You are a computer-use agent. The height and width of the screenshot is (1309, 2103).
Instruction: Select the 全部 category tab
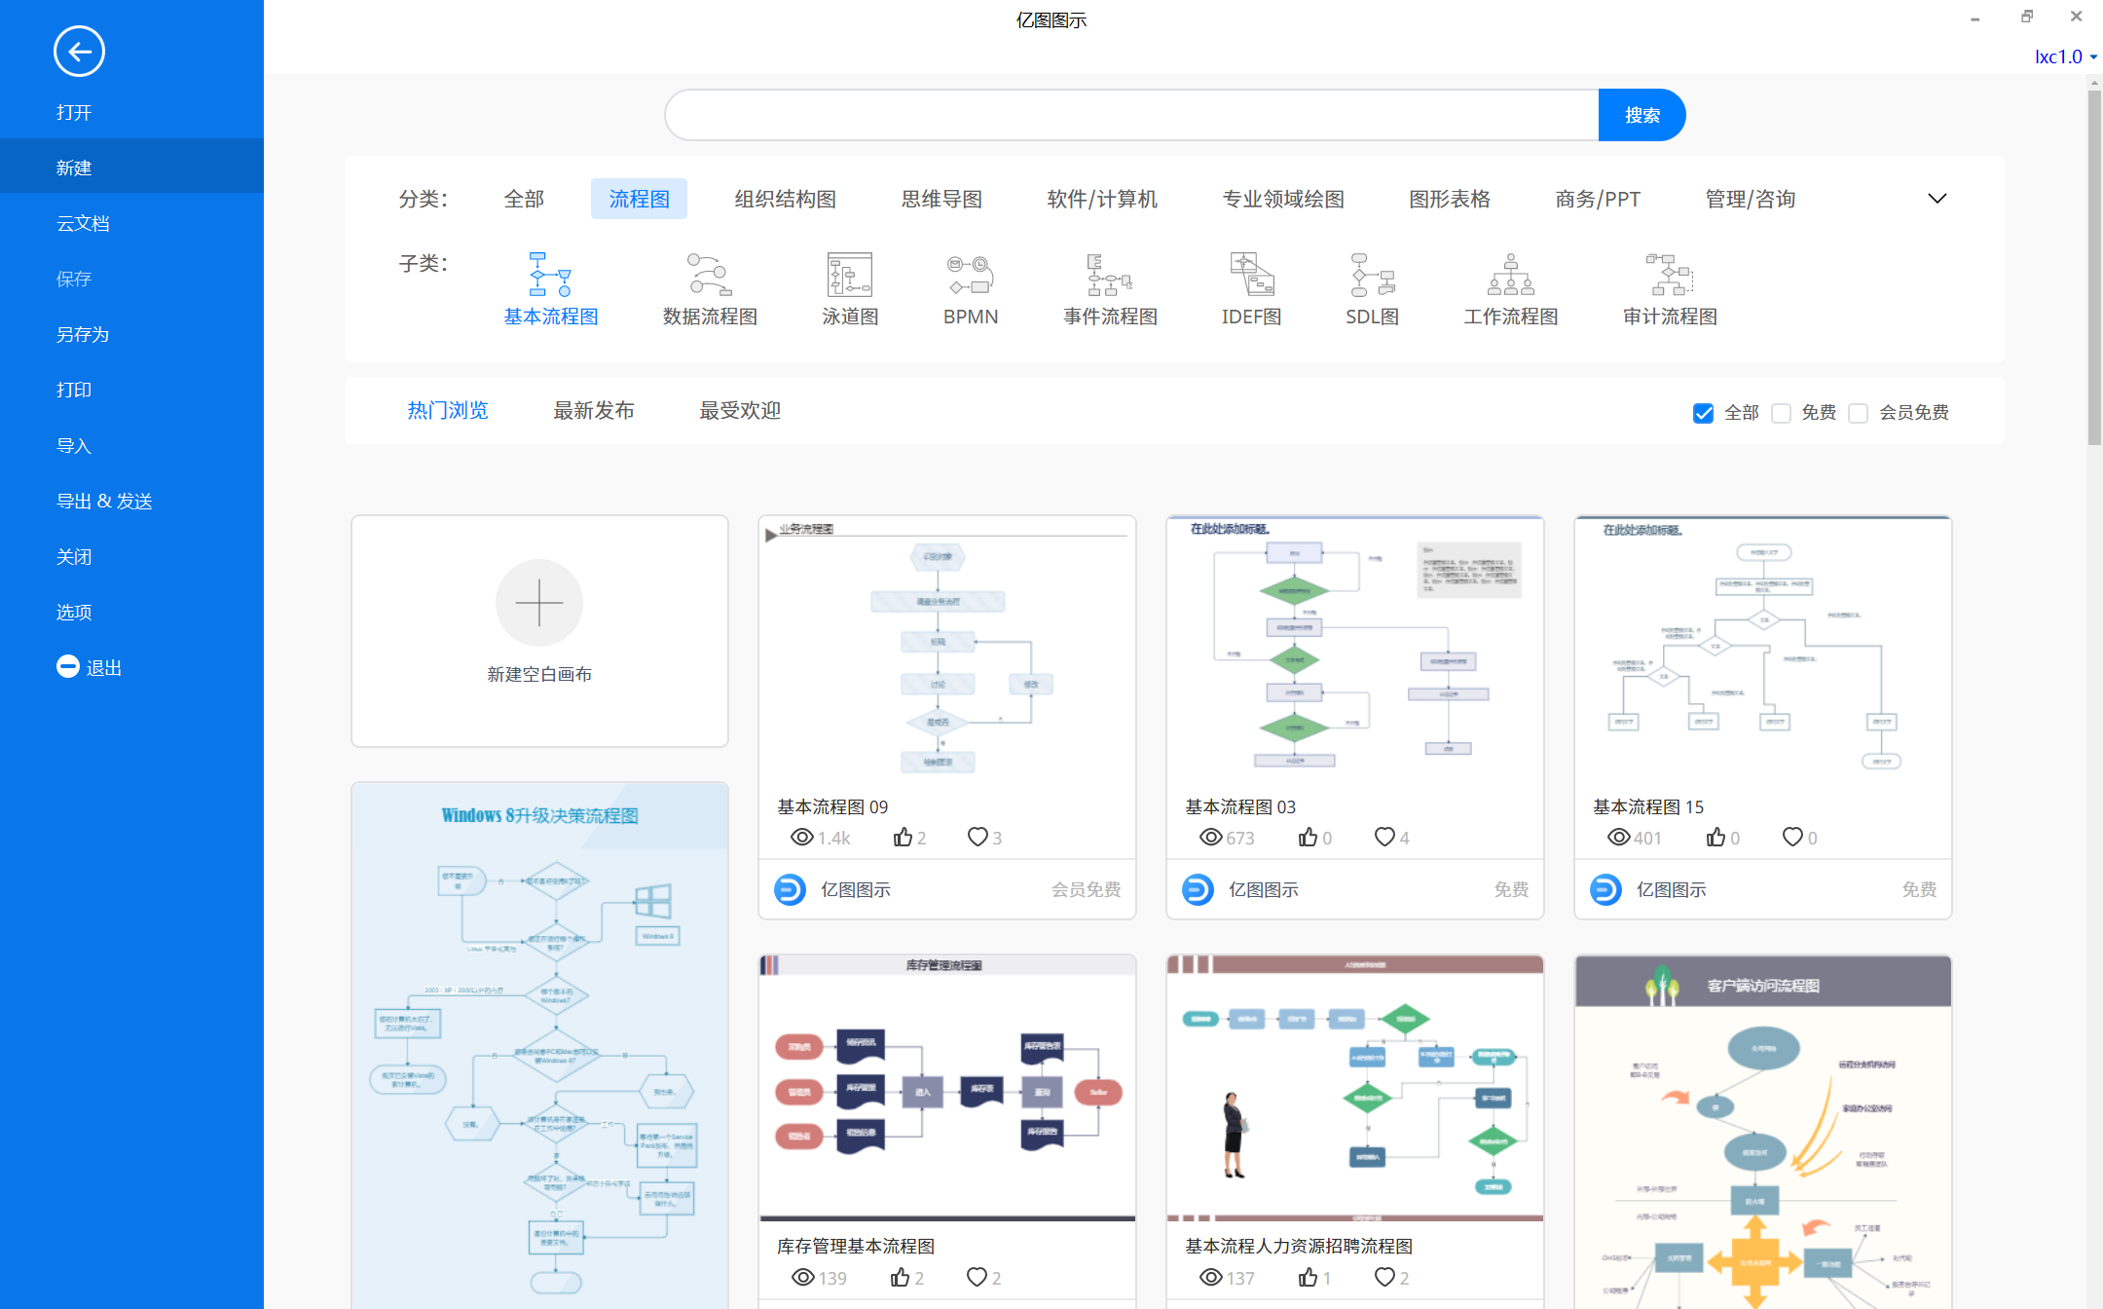point(524,199)
